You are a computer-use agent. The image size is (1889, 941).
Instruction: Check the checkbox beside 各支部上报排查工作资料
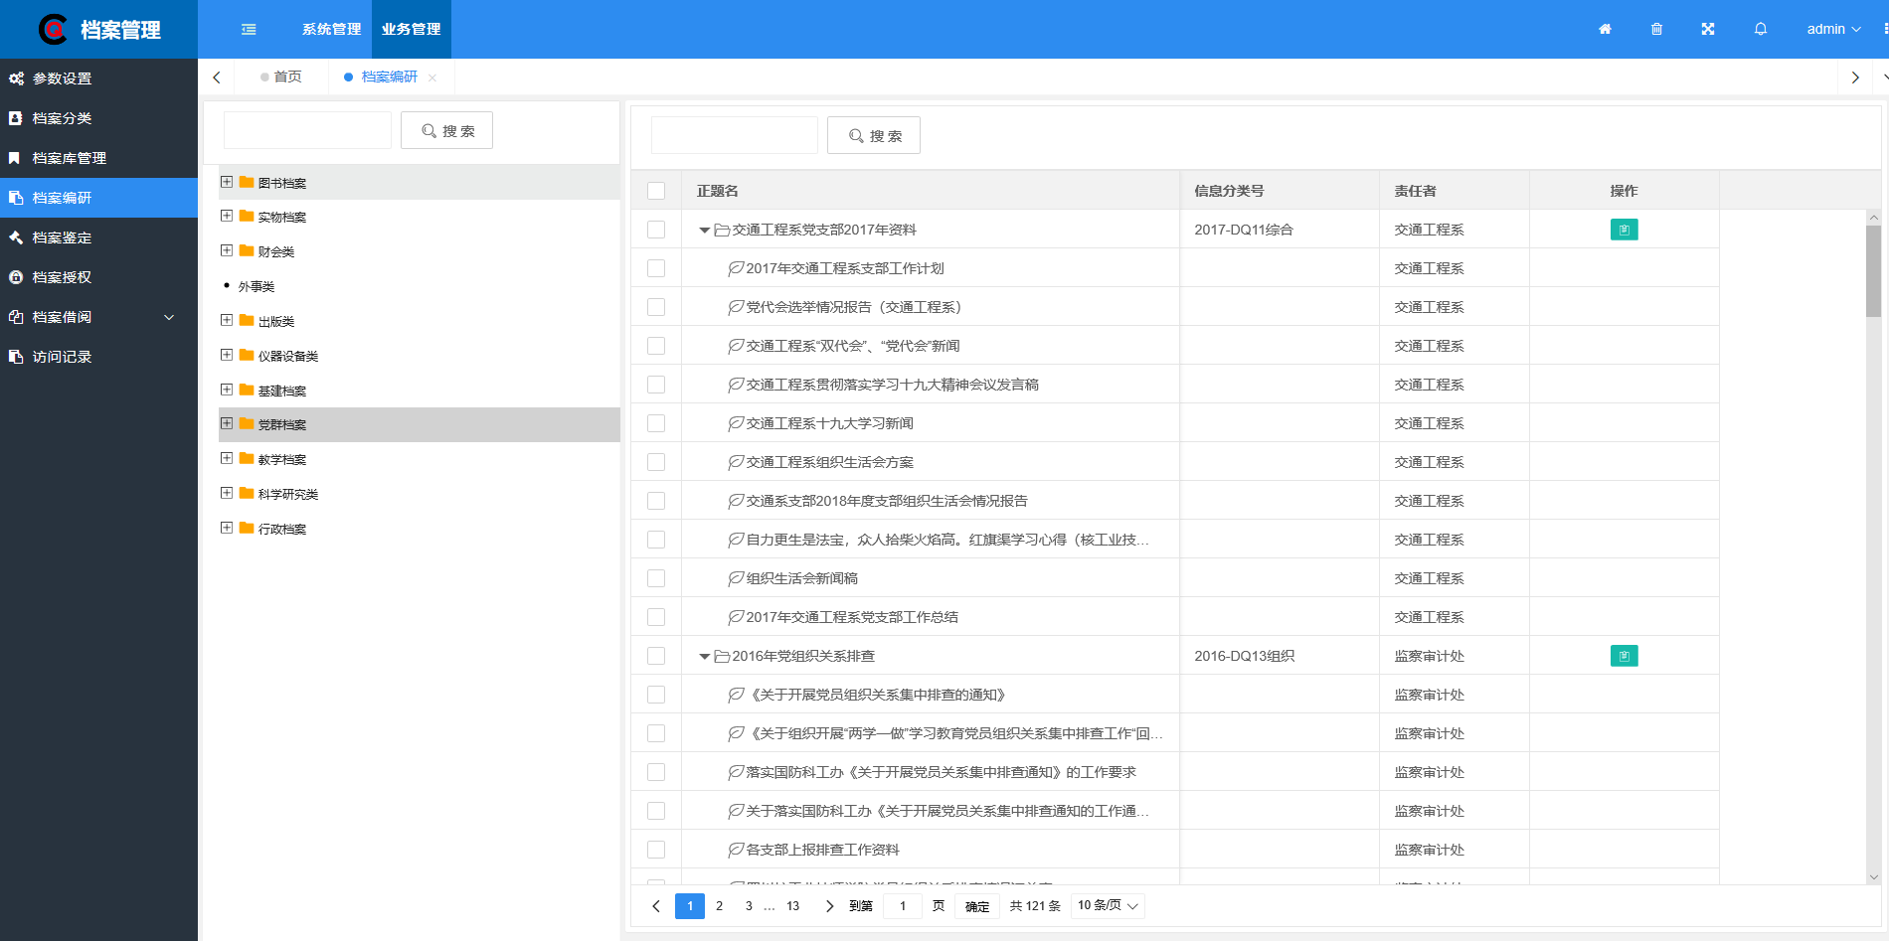pyautogui.click(x=655, y=850)
